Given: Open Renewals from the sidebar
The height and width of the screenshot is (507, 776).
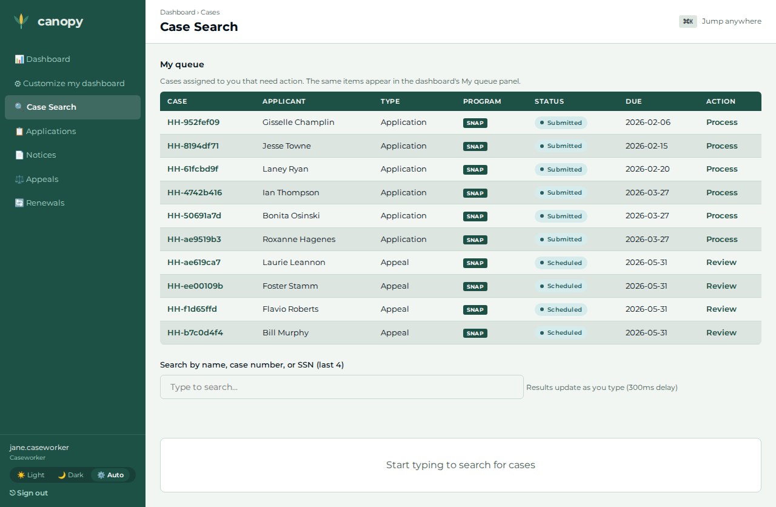Looking at the screenshot, I should pos(73,203).
